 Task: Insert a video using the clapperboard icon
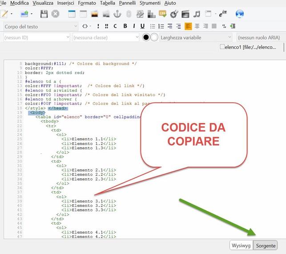pos(185,14)
